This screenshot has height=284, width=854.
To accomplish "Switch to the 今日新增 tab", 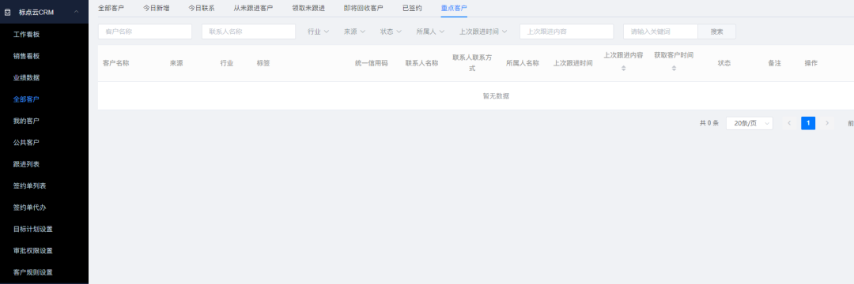I will [157, 8].
